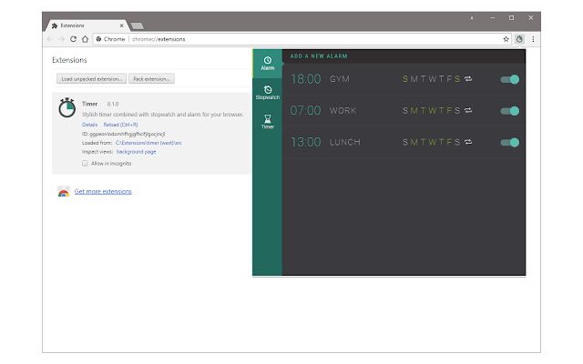This screenshot has height=364, width=583.
Task: Open Get more extensions link
Action: 103,191
